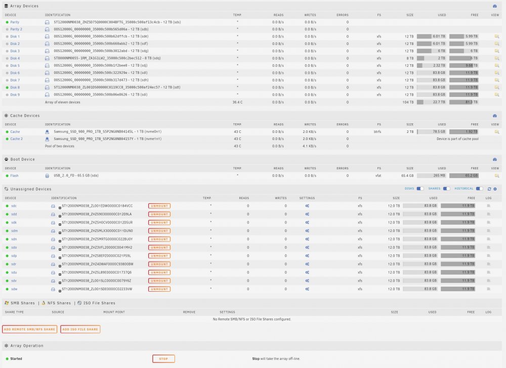Click the disk icon beside Disk 8 identification
Viewport: 506px width, 368px height.
[x=47, y=87]
